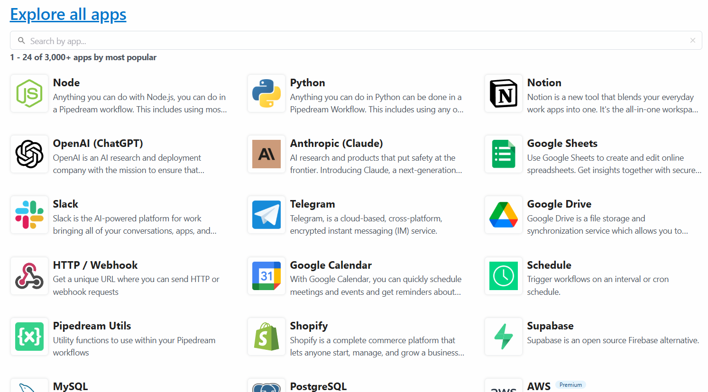Open the Google Sheets title link

tap(562, 143)
